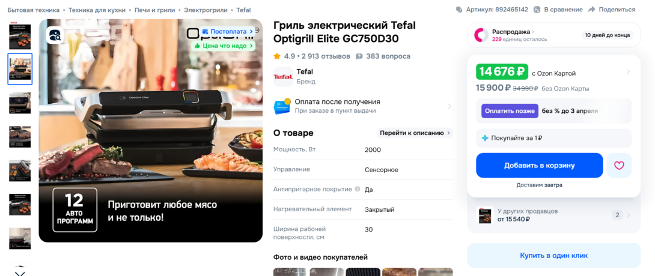This screenshot has height=276, width=655.
Task: Click the visual search icon on product image
Action: 55,35
